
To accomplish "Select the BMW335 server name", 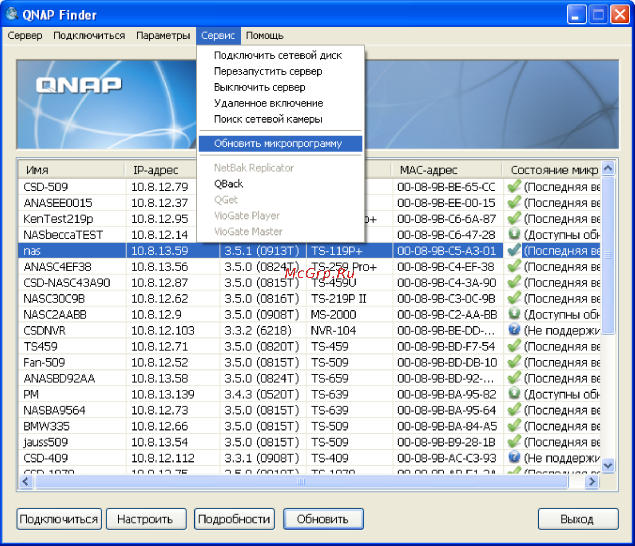I will [47, 426].
